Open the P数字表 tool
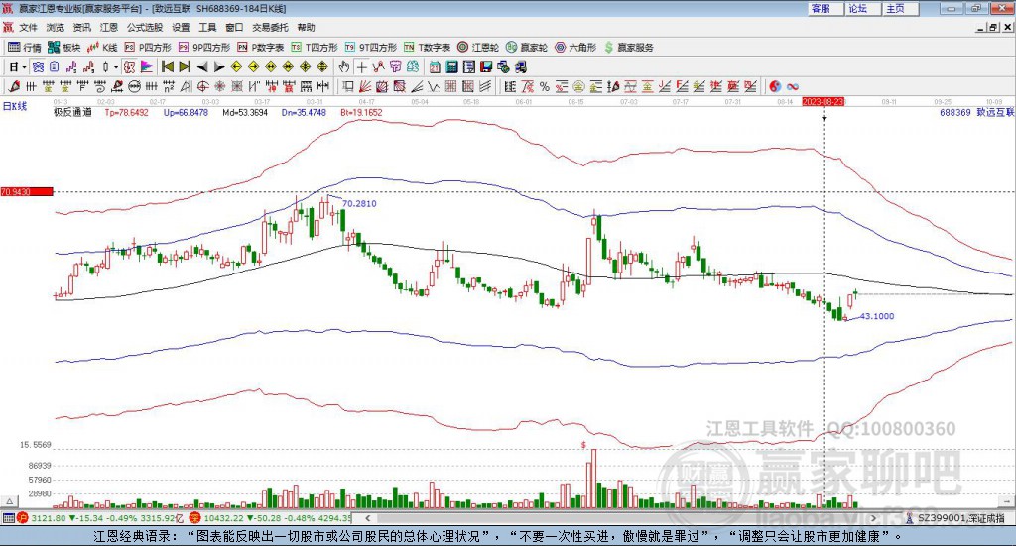The image size is (1016, 546). (261, 48)
